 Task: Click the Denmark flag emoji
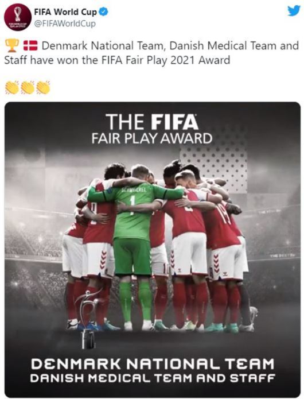[x=30, y=45]
